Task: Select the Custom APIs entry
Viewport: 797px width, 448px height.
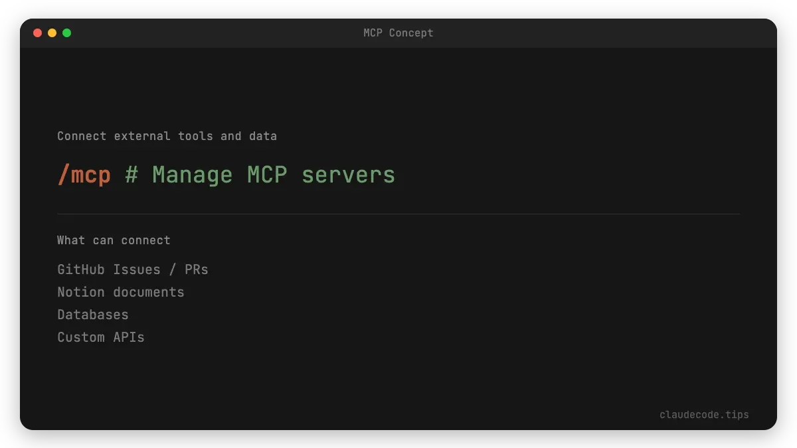Action: pos(101,337)
